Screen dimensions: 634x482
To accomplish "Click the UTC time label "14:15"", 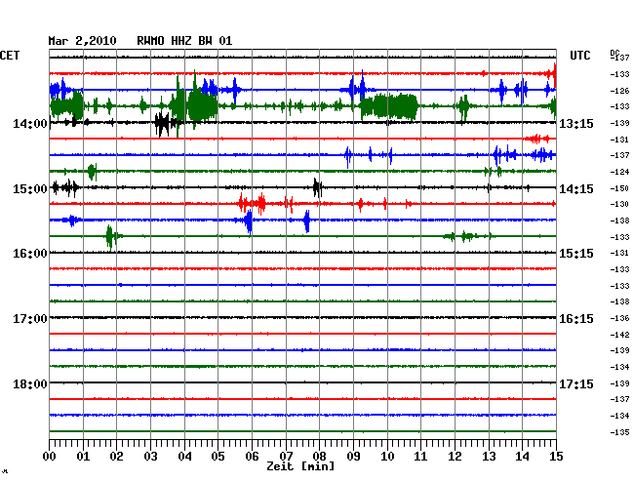I will coord(576,189).
